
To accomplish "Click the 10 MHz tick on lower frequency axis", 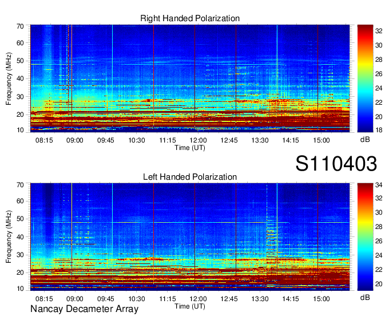I will pos(20,289).
